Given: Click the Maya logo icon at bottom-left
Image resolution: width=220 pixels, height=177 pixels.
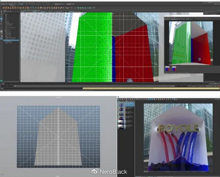Looking at the screenshot, I should click(x=2, y=81).
